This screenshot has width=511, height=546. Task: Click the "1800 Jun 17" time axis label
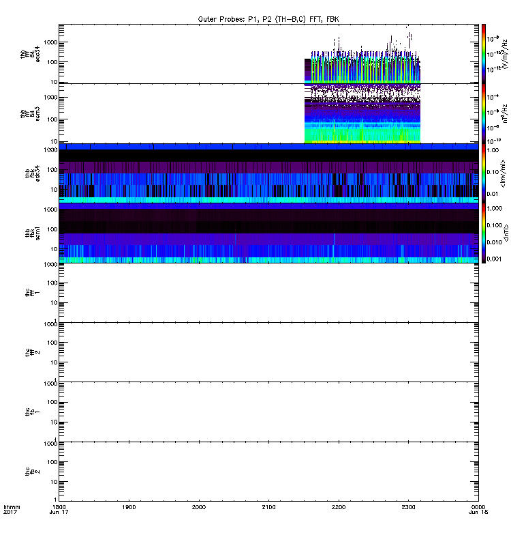[59, 509]
